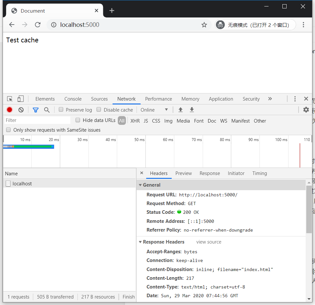Go back in browser history
This screenshot has height=305, width=315.
coord(12,25)
